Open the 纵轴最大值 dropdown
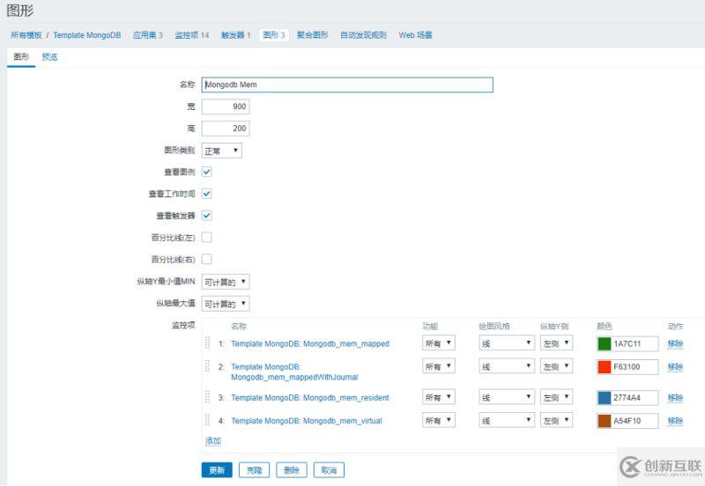 (226, 304)
